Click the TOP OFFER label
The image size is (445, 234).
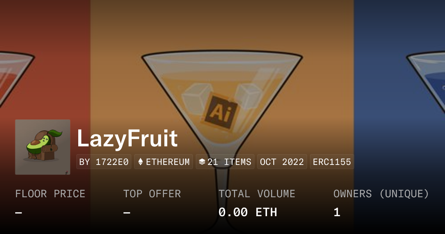click(x=152, y=194)
